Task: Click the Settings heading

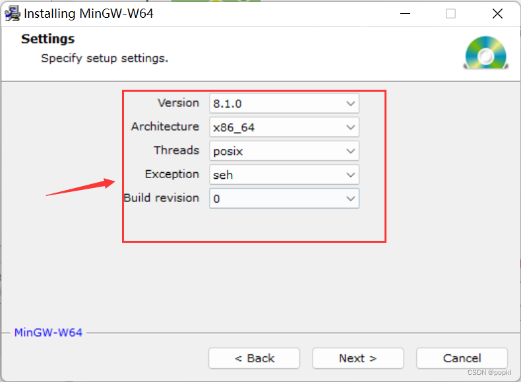Action: (x=48, y=39)
